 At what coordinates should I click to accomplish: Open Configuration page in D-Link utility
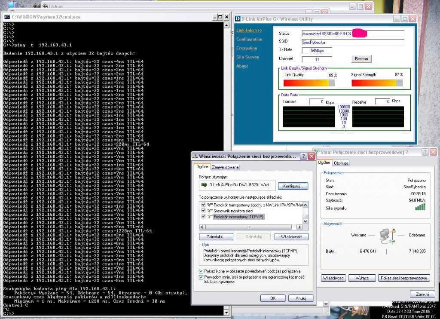[x=249, y=39]
